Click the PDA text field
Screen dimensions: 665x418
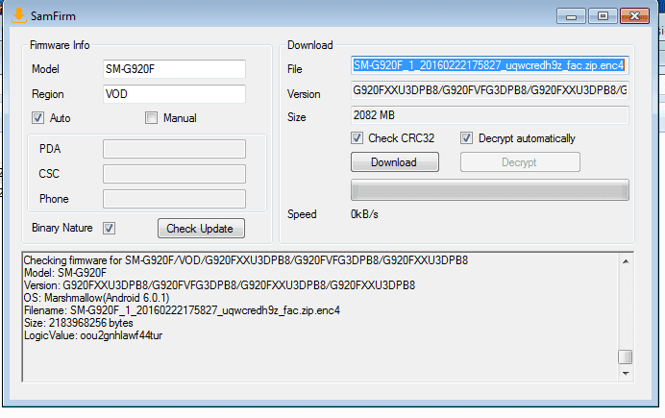point(174,149)
